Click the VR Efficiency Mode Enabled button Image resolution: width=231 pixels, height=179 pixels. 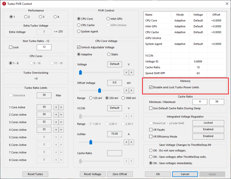point(208,136)
